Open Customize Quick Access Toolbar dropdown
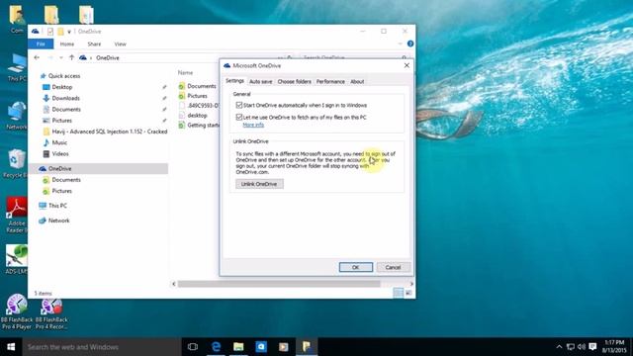 (69, 32)
